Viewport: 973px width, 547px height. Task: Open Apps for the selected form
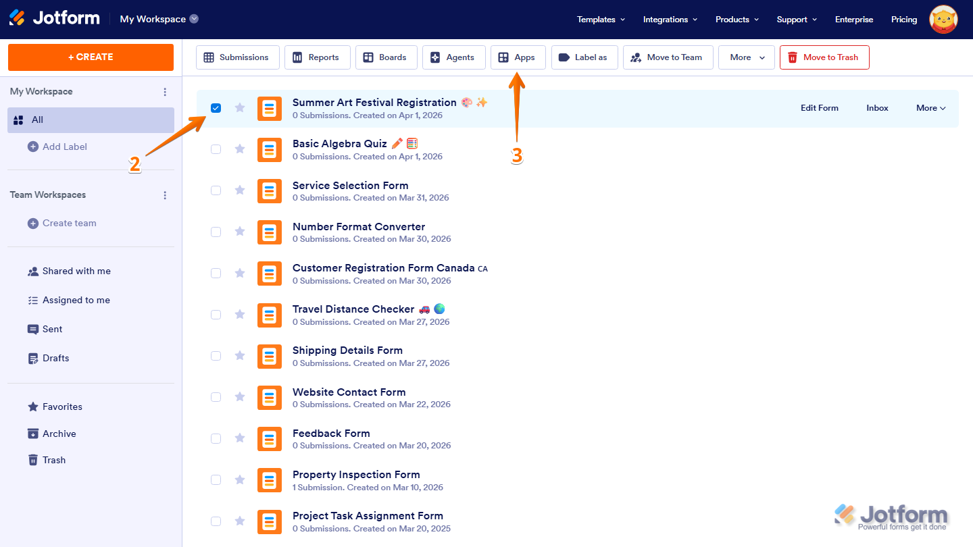[518, 57]
